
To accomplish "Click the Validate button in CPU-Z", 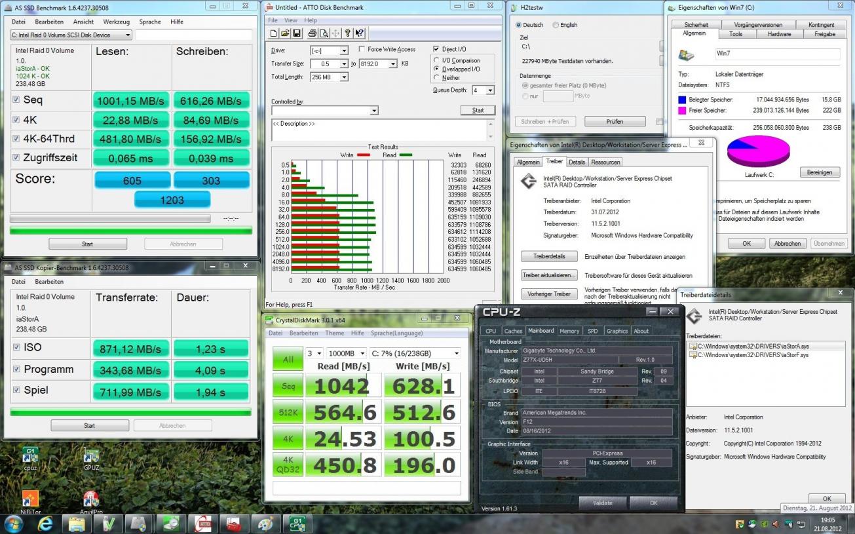I will click(x=602, y=503).
